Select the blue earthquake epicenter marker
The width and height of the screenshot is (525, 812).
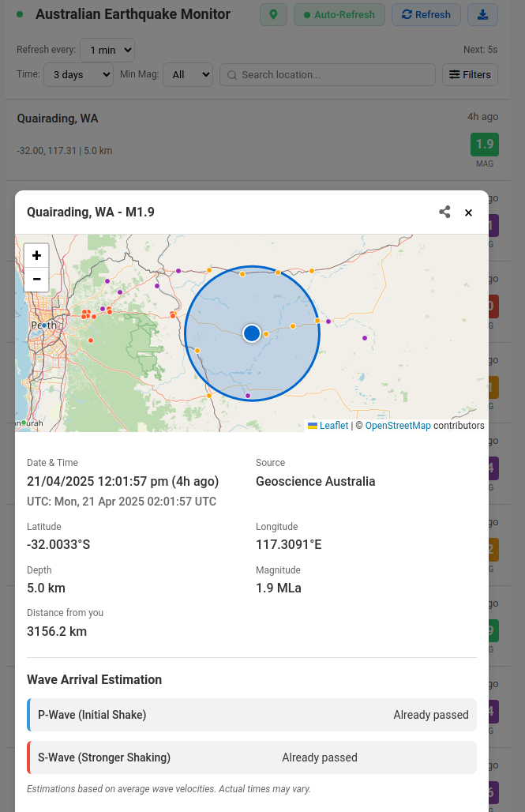click(251, 333)
